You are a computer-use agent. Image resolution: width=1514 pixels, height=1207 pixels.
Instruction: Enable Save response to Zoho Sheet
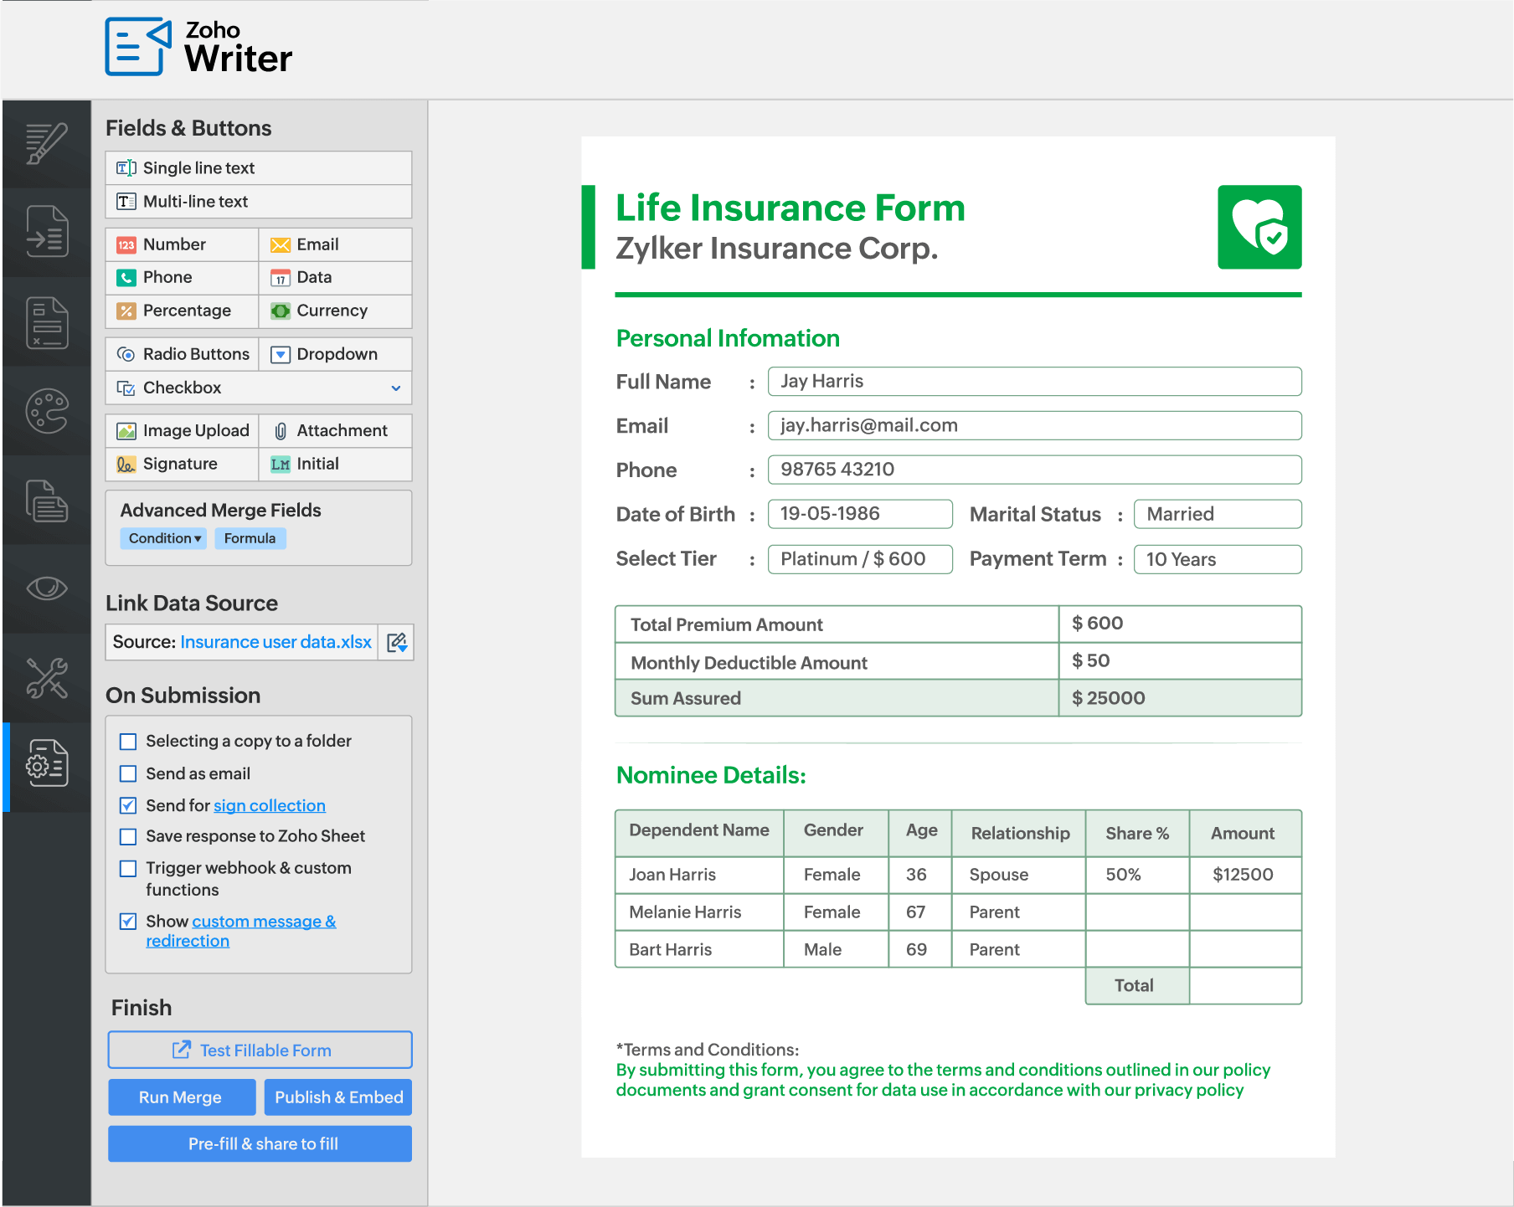click(x=128, y=836)
